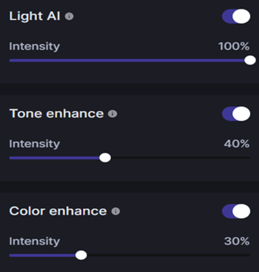Click the 30% Color enhance intensity value
Screen dimensions: 259x272
[x=237, y=241]
